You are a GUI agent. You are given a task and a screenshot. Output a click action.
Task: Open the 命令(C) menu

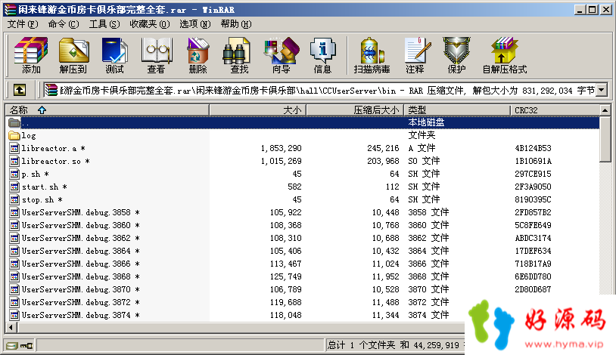[64, 24]
